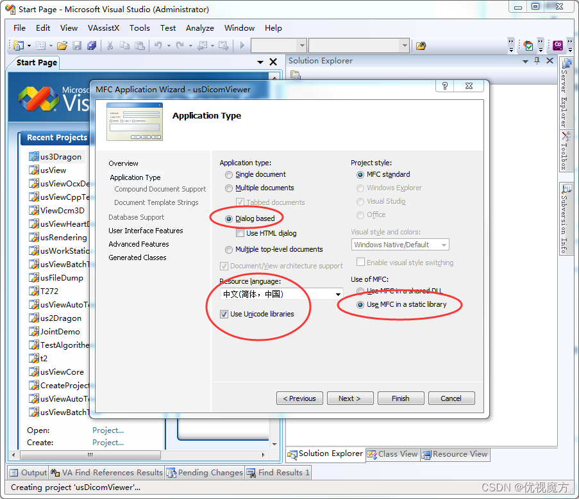Screen dimensions: 579x499
Task: Pin the Solution Explorer panel
Action: tap(537, 61)
